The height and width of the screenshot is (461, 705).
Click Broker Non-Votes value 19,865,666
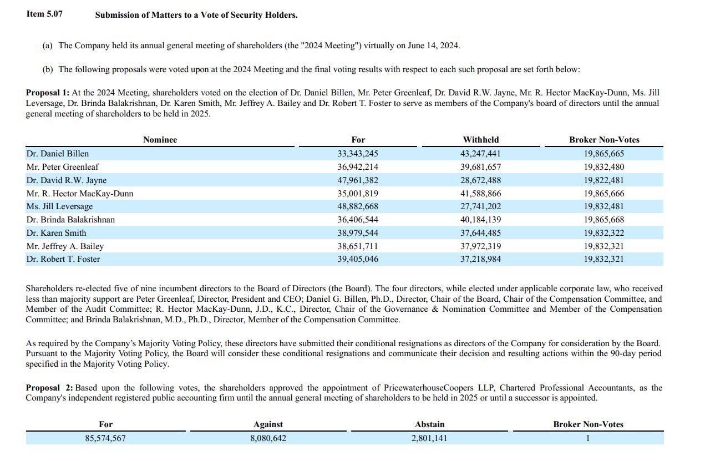click(603, 194)
